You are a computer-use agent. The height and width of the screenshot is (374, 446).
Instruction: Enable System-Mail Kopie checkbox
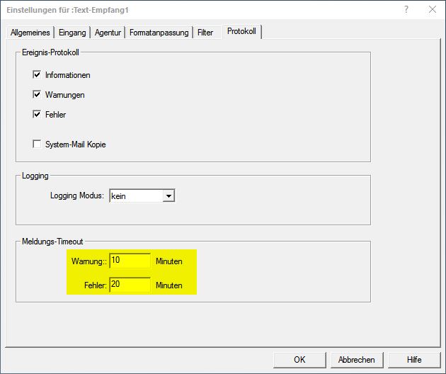[x=37, y=144]
